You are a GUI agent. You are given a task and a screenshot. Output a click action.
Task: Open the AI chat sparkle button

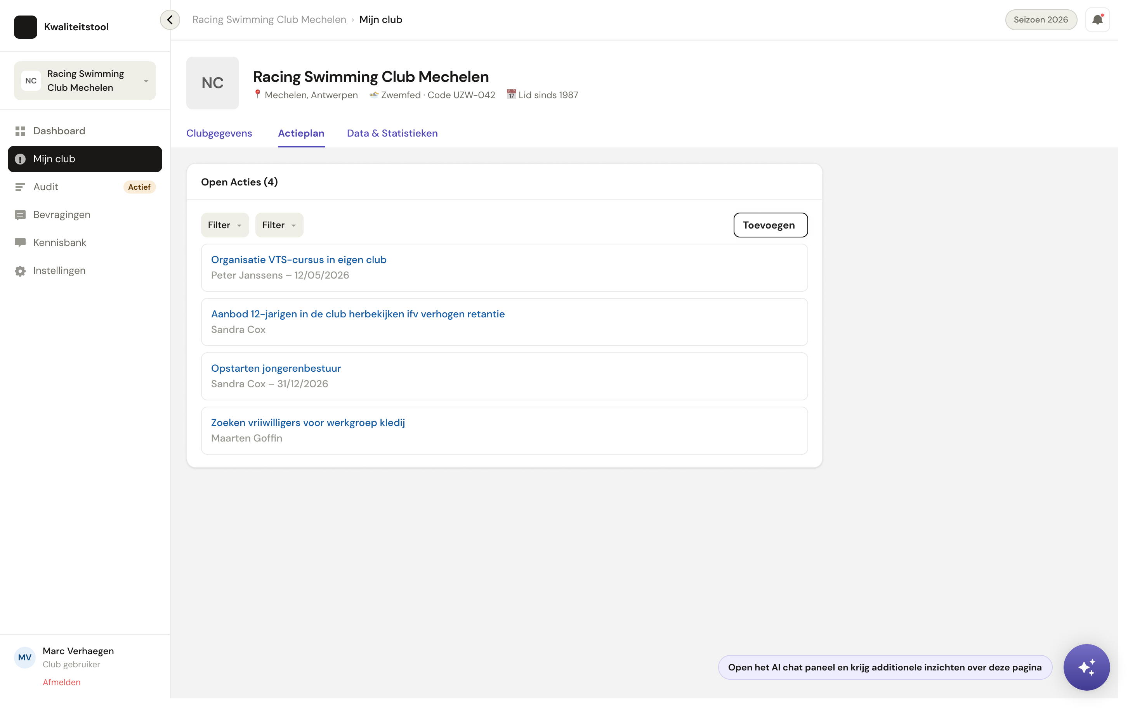[1086, 667]
